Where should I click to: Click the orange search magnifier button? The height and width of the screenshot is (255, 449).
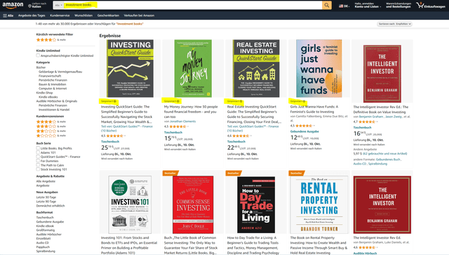327,5
